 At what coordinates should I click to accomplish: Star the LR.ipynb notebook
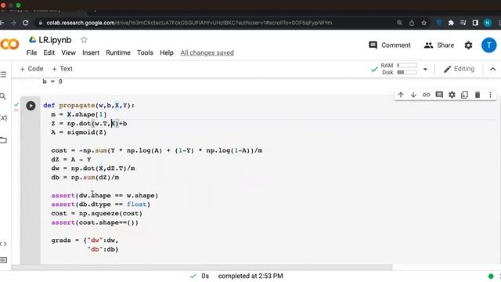(84, 40)
